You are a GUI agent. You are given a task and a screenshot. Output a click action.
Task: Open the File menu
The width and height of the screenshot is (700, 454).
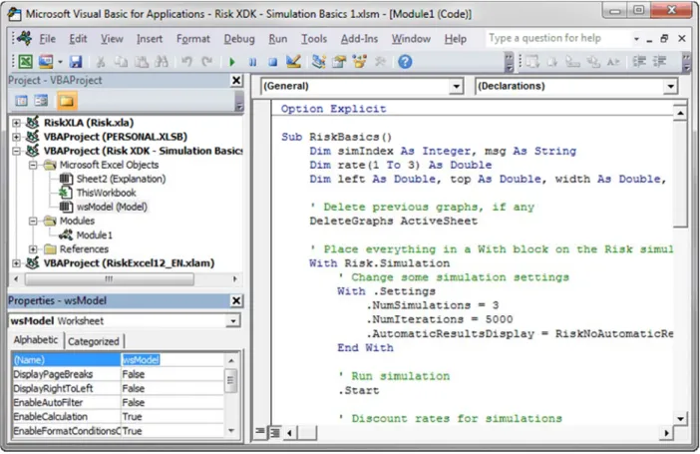click(47, 39)
